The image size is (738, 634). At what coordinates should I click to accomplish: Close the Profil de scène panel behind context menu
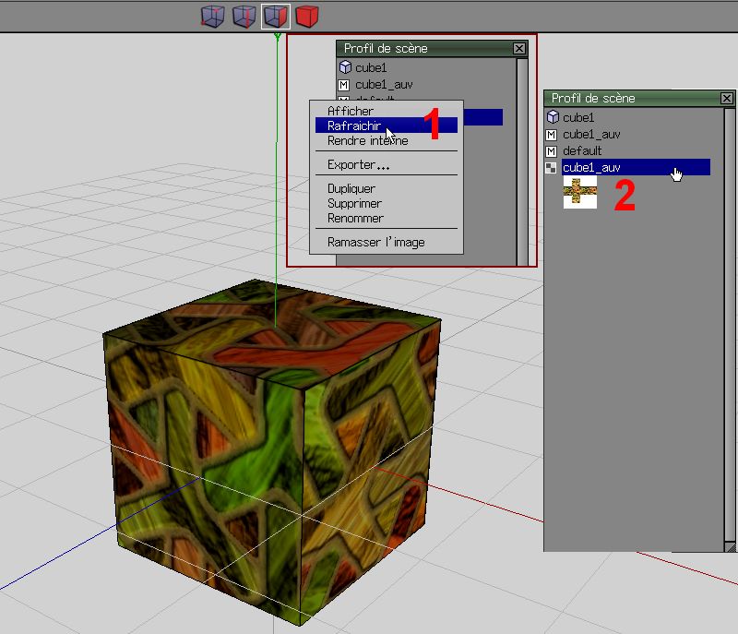pos(519,48)
